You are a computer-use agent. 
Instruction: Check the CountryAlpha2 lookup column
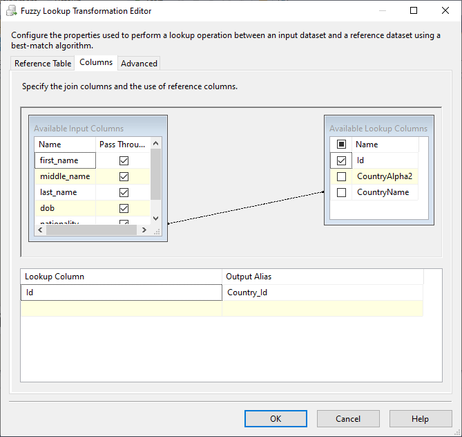click(341, 176)
